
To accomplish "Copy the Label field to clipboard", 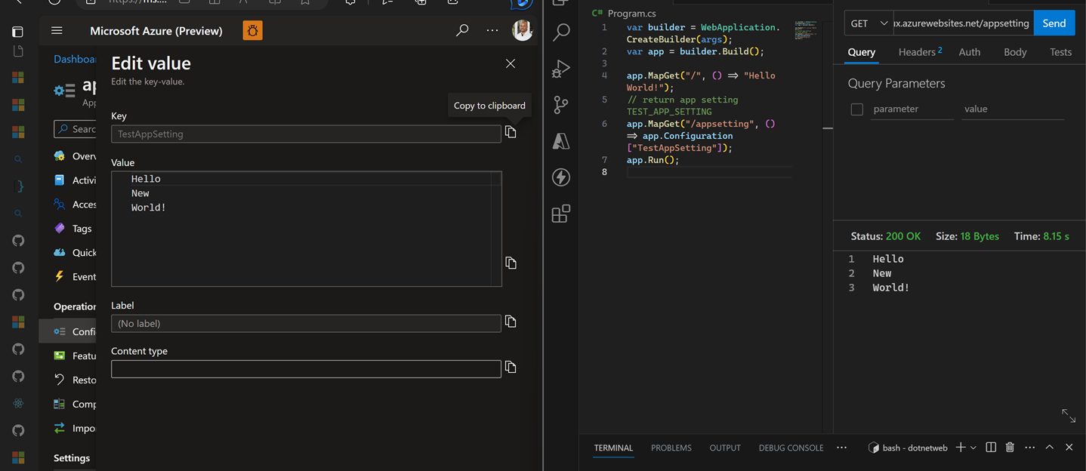I will pos(511,322).
